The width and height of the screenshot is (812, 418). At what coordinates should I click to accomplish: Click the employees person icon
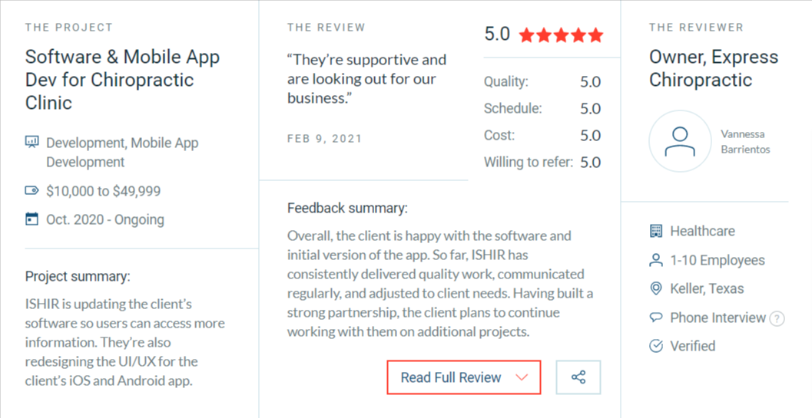[x=656, y=260]
